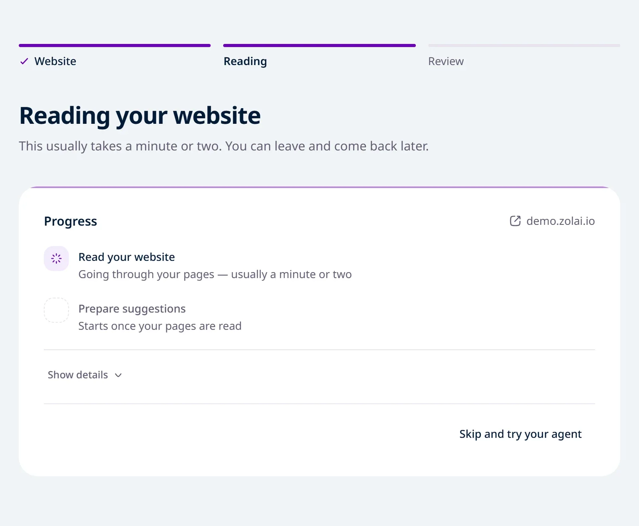Open the external link icon beside demo.zolai.io
Image resolution: width=639 pixels, height=526 pixels.
(x=515, y=221)
